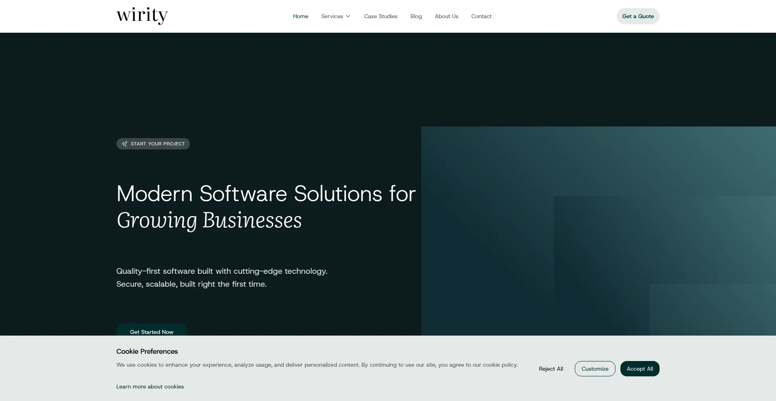
Task: Click the Cookie Preferences heading
Action: pyautogui.click(x=147, y=351)
